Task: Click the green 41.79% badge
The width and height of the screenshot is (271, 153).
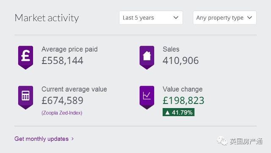Action: tap(178, 112)
